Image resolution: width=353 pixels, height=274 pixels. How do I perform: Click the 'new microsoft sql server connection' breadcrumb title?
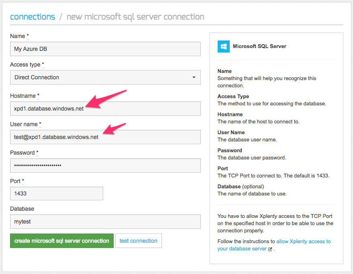[x=135, y=17]
